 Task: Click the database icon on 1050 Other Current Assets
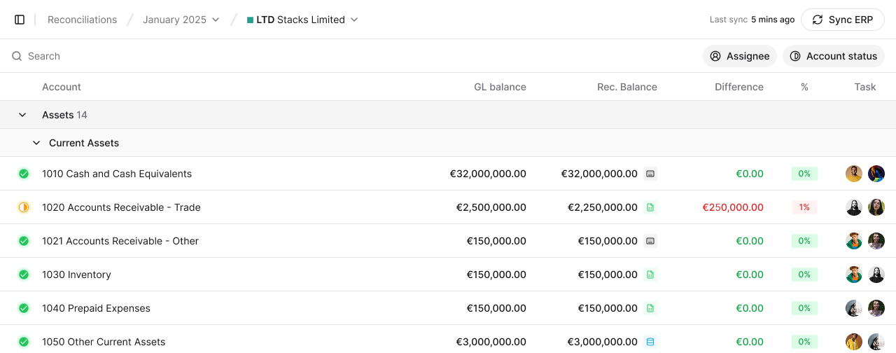[650, 342]
